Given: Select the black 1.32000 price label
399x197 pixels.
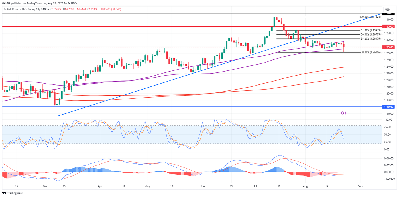Looking at the screenshot, I should (389, 13).
